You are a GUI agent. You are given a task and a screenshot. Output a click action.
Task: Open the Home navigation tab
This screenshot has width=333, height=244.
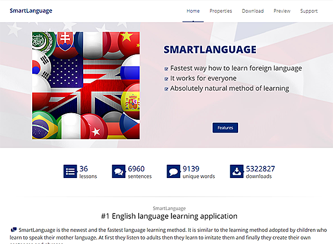click(193, 11)
